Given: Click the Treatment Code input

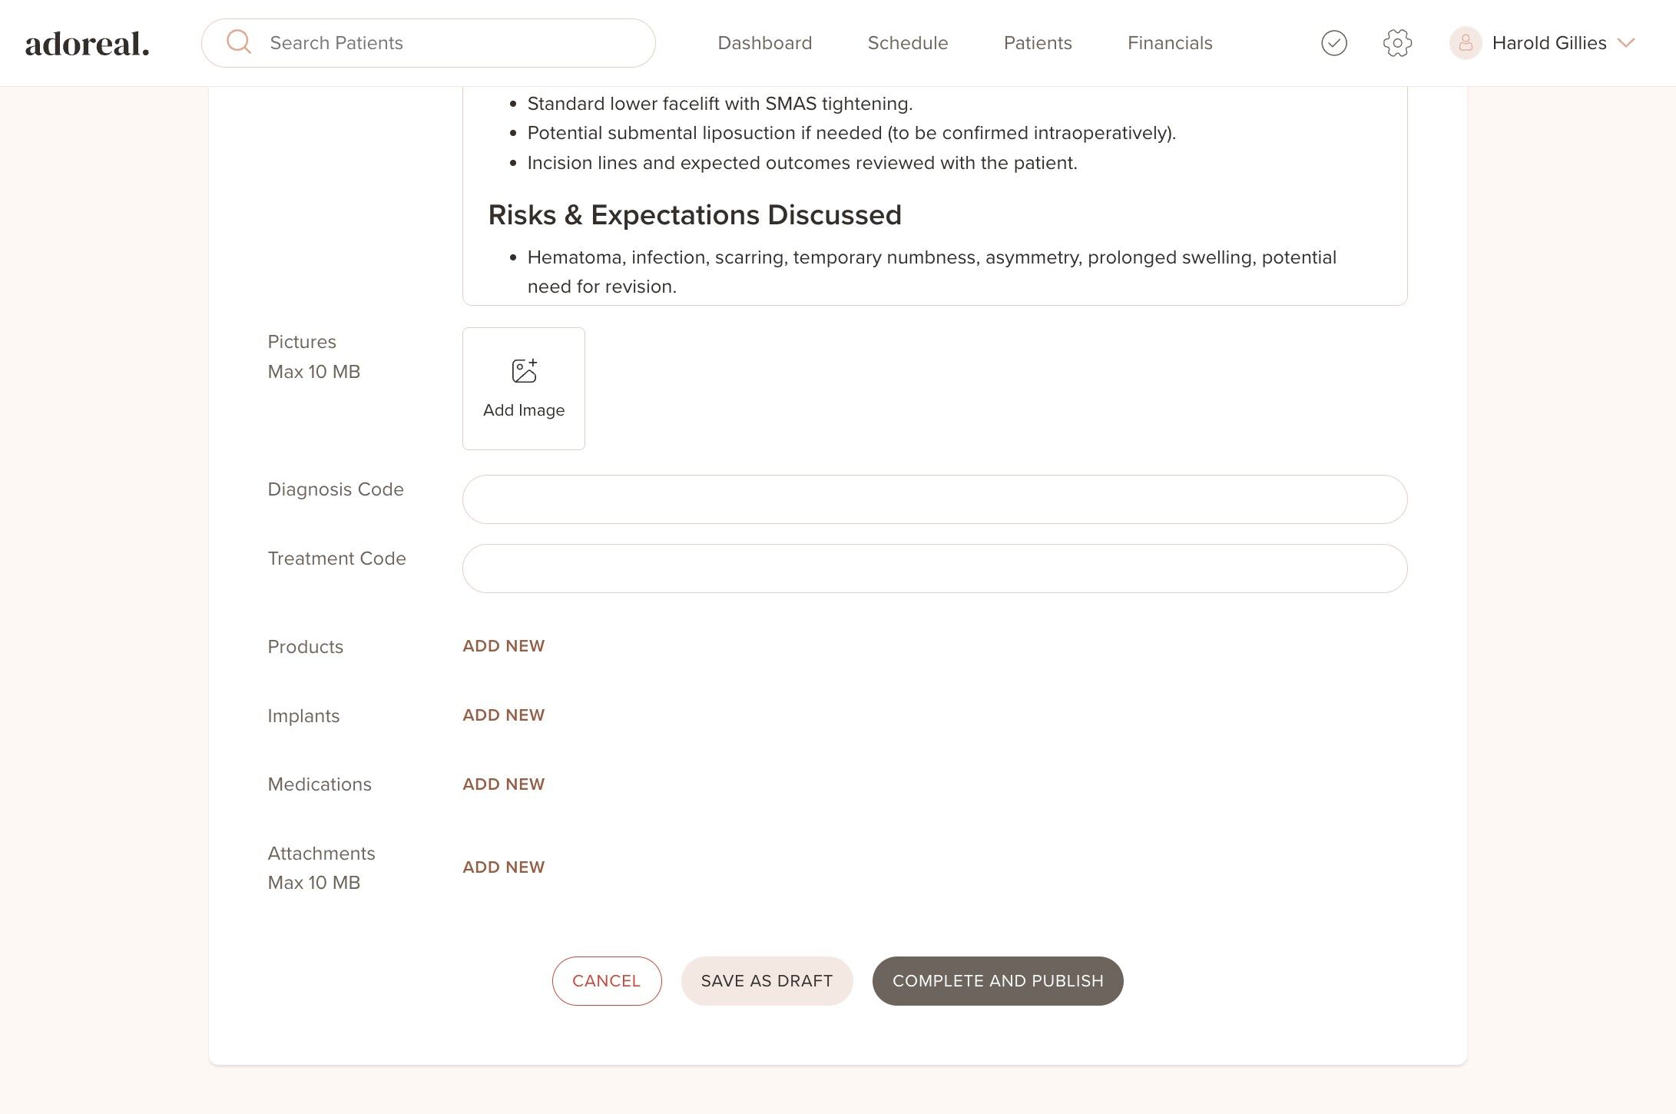Looking at the screenshot, I should click(x=934, y=569).
